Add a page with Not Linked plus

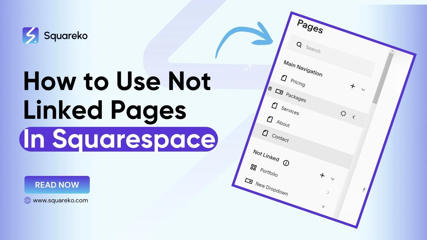tap(322, 175)
